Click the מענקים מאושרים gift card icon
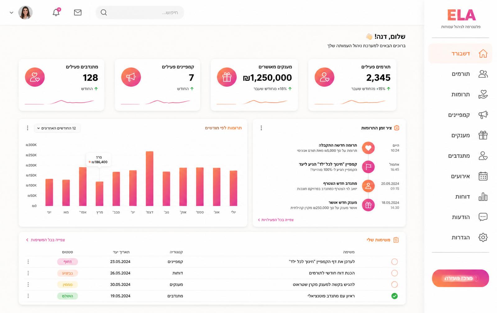Viewport: 497px width, 313px height. pos(227,77)
